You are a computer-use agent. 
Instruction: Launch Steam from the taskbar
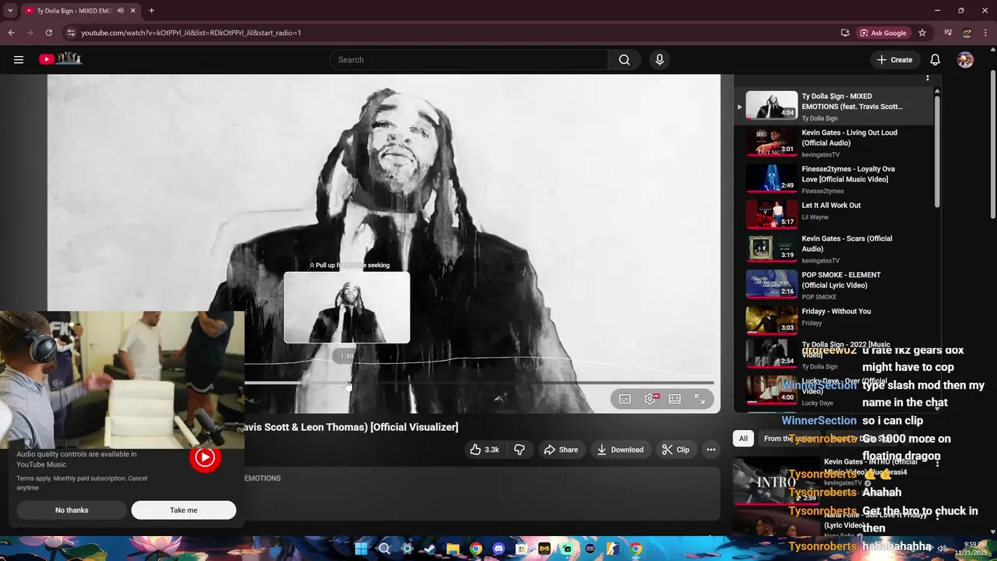[x=430, y=549]
